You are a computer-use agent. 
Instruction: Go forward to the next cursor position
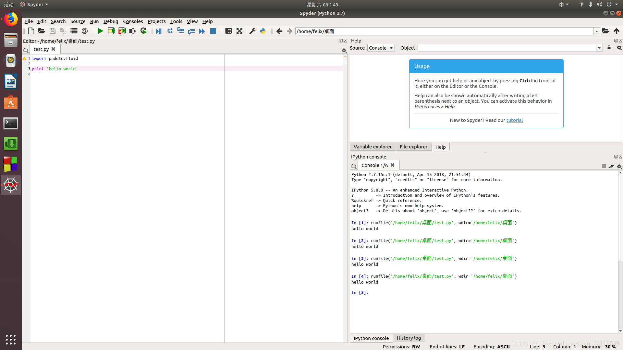[290, 31]
